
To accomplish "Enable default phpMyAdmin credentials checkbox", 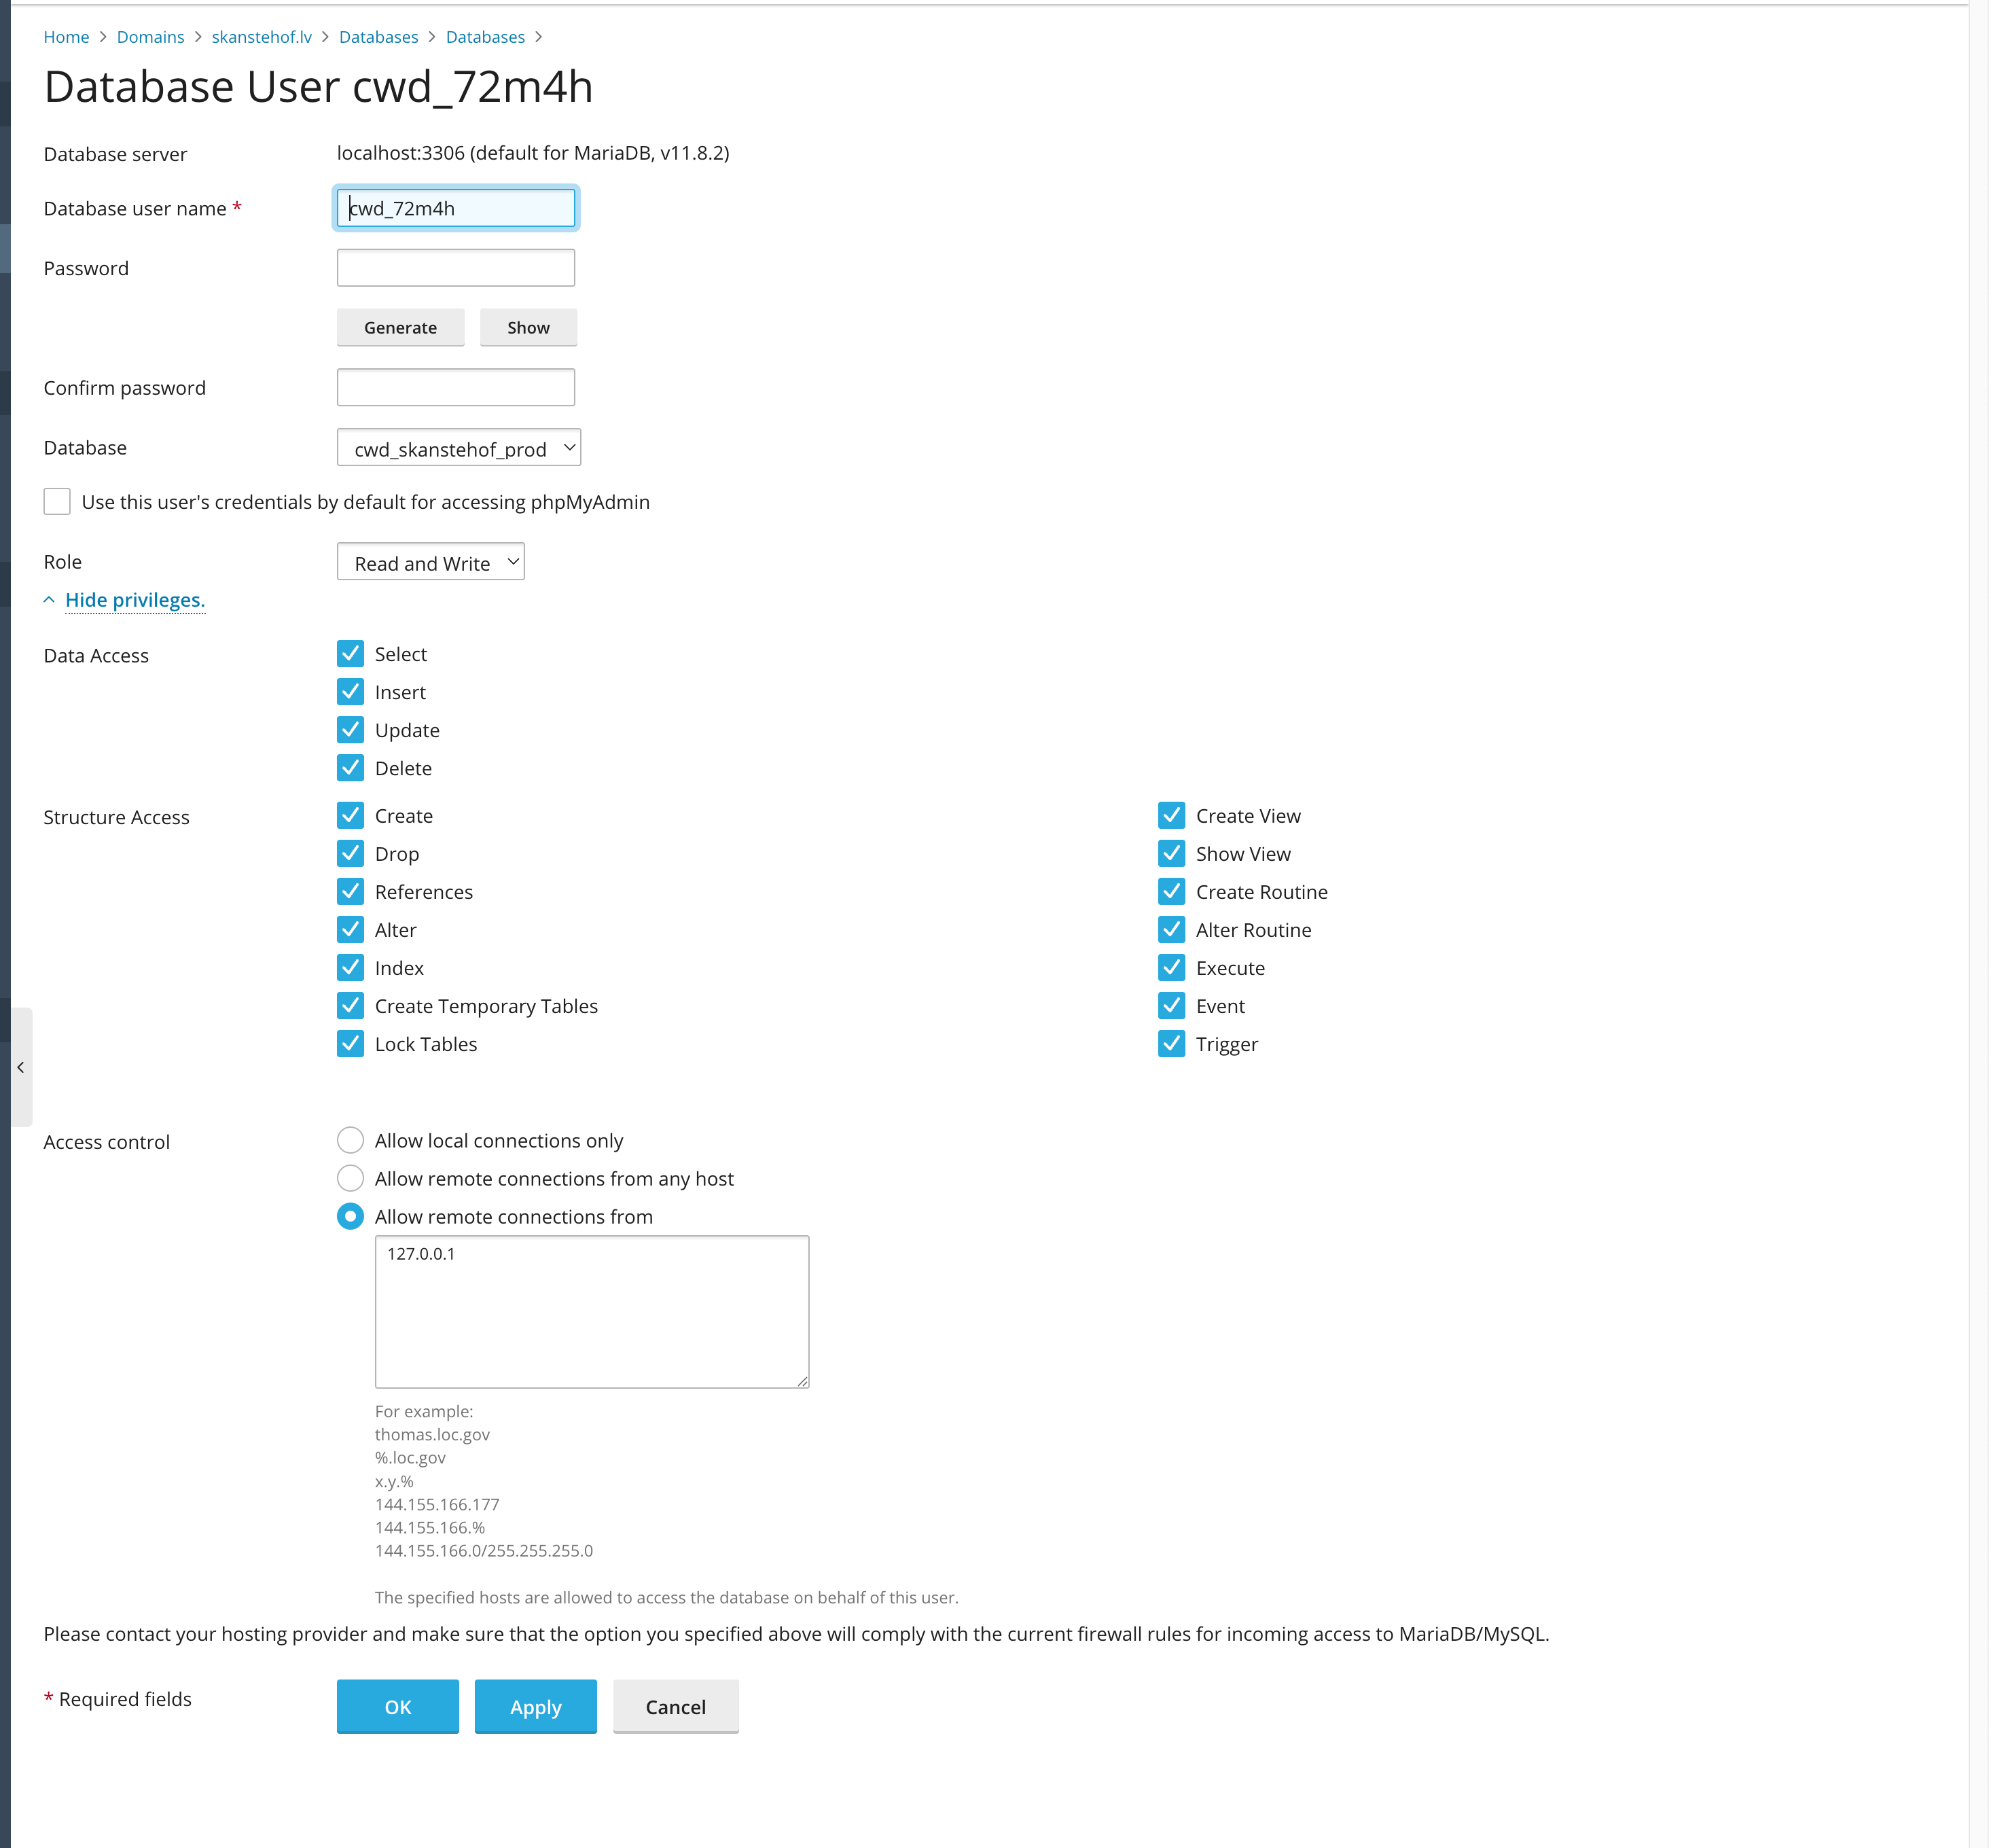I will 57,502.
